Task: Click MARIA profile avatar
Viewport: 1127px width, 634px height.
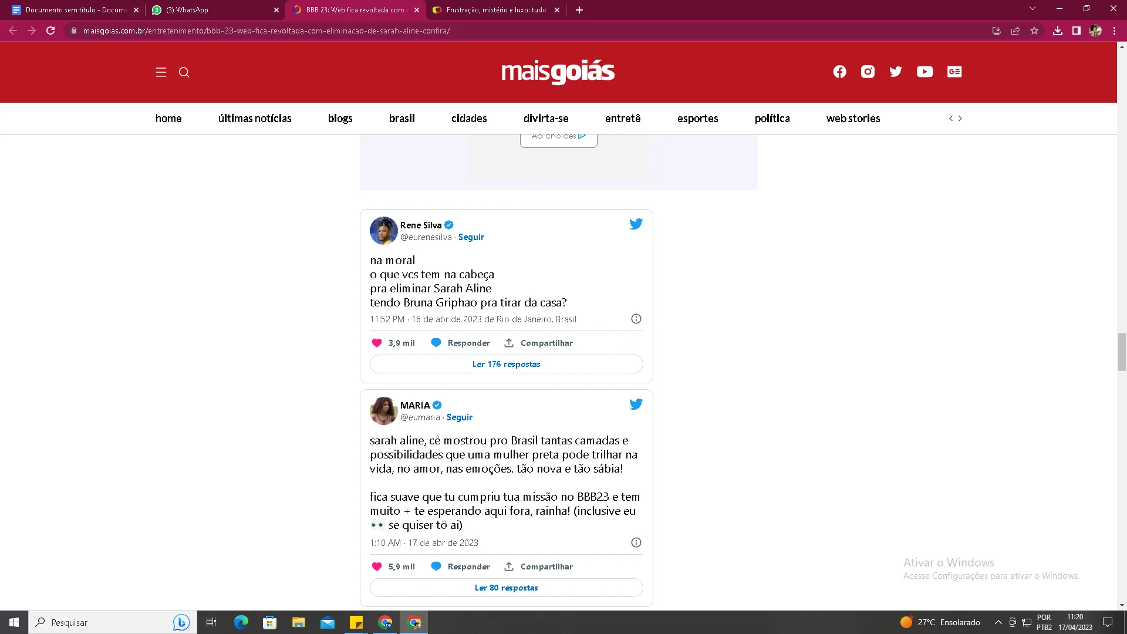Action: point(384,411)
